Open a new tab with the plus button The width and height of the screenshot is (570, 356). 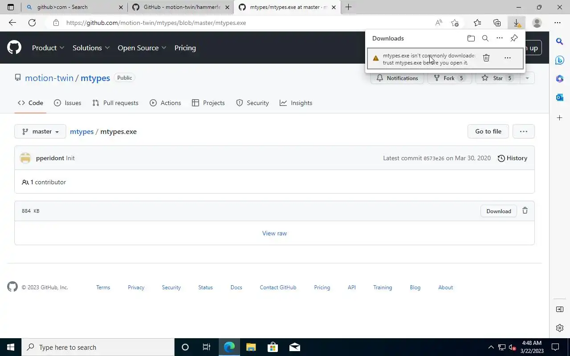click(x=348, y=7)
